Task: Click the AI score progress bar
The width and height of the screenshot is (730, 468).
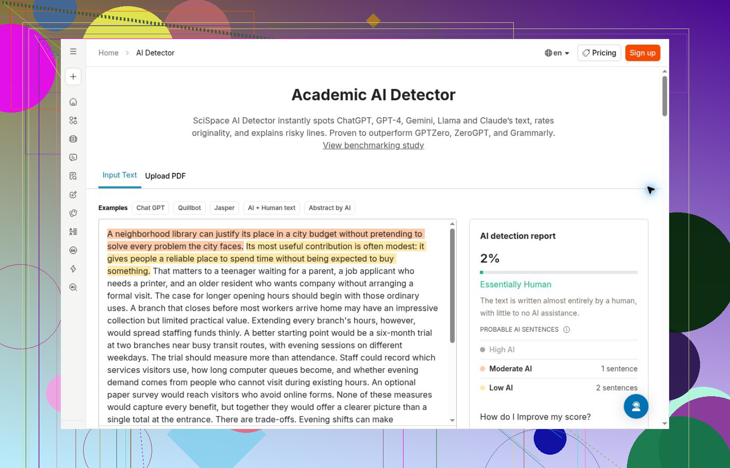Action: click(559, 272)
